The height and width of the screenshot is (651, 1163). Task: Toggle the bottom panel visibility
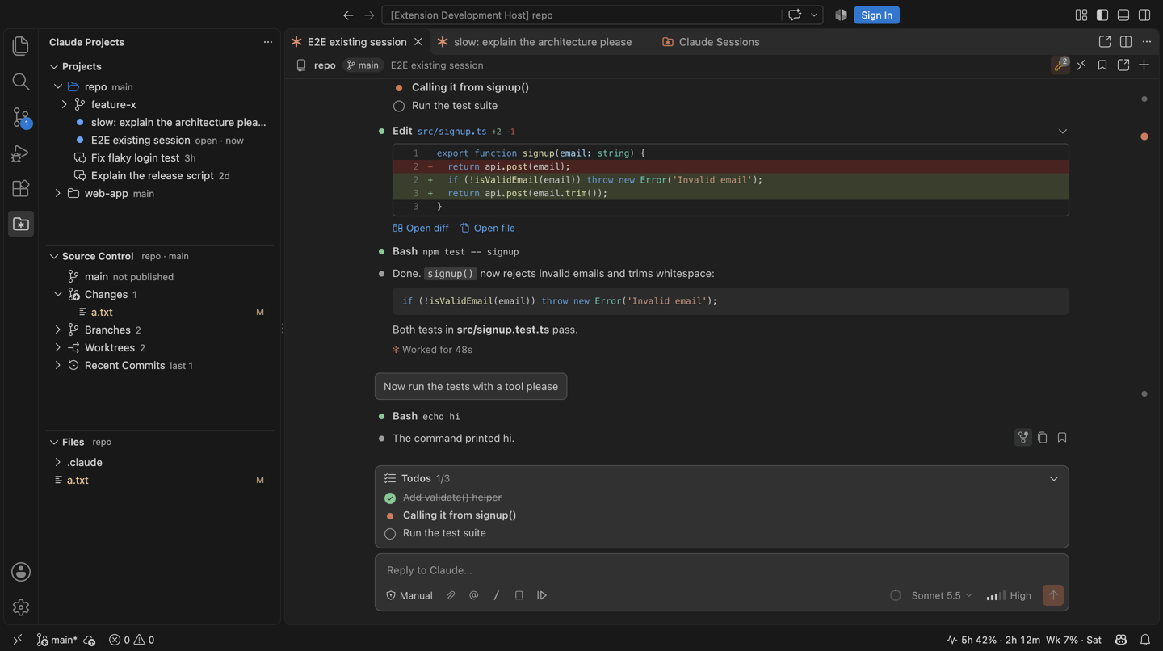(1123, 15)
